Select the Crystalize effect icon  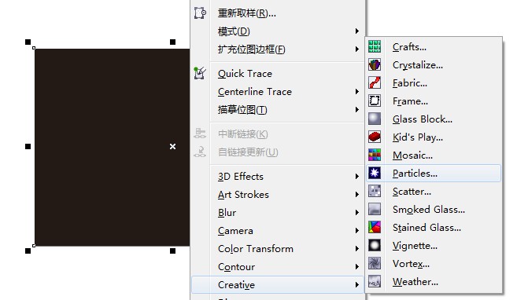[x=374, y=64]
